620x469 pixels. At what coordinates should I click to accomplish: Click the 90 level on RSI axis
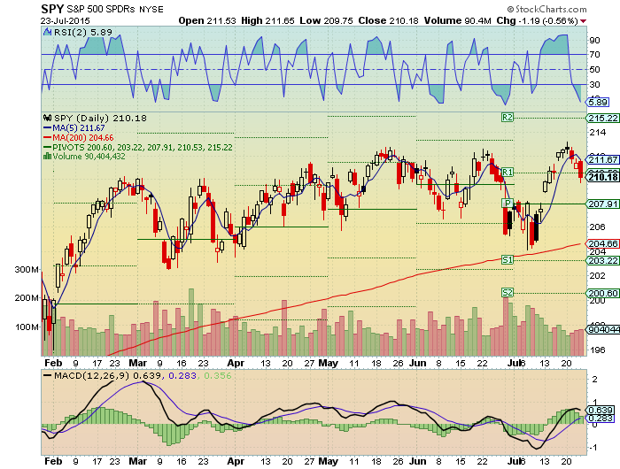(x=594, y=41)
